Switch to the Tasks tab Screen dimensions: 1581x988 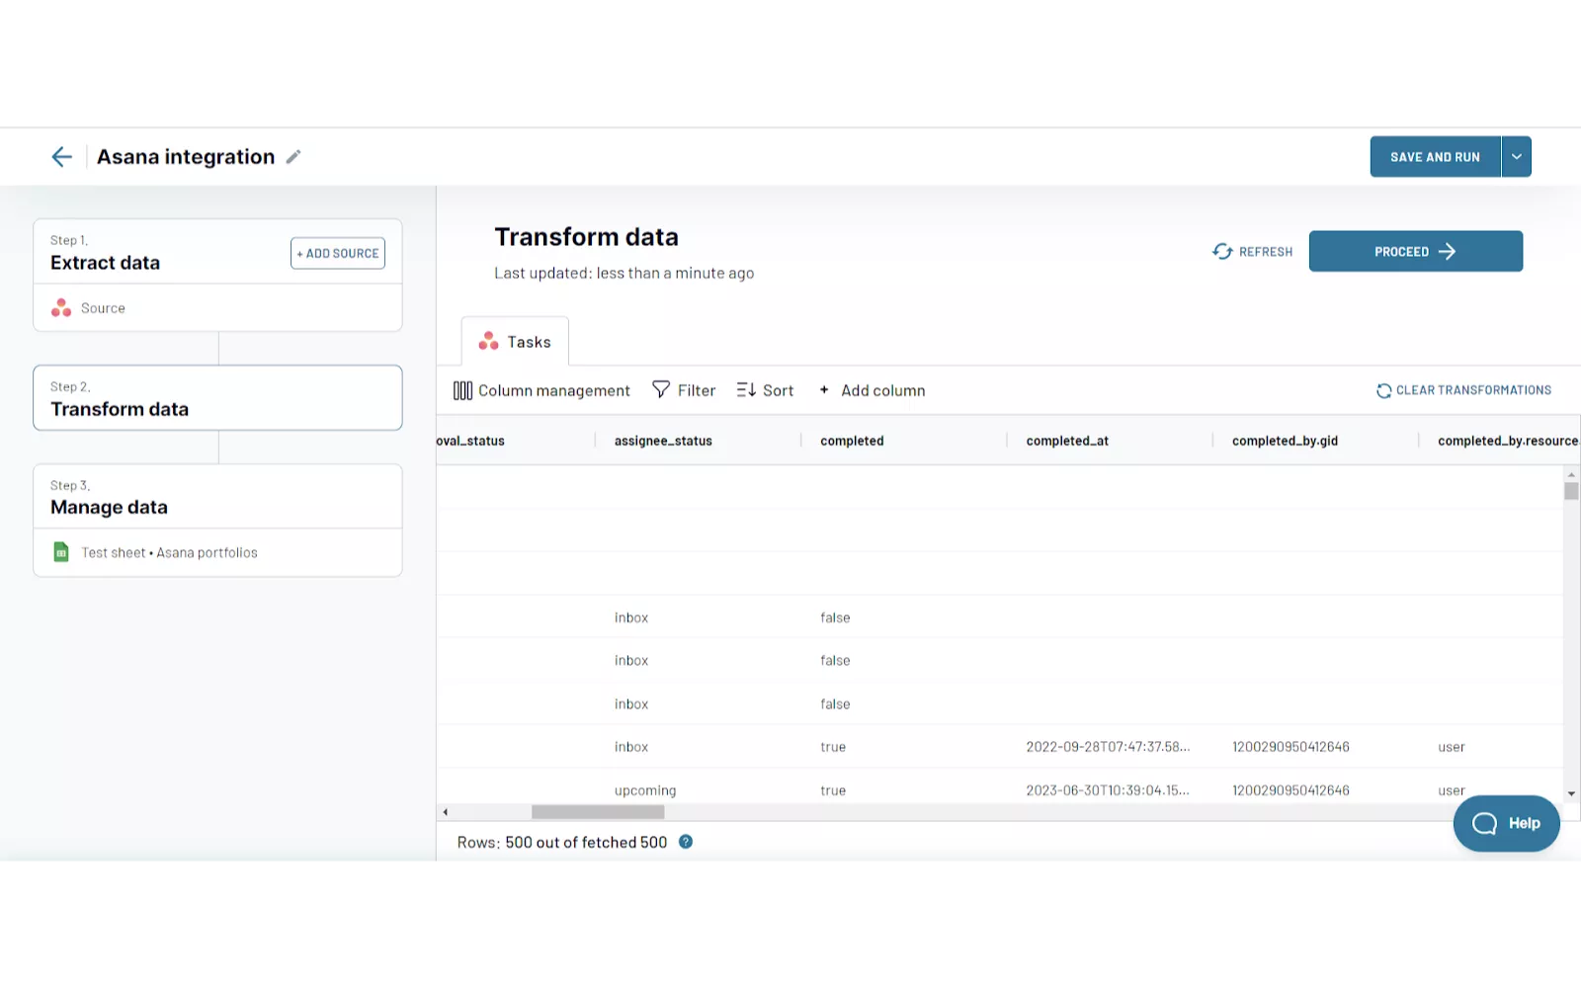[515, 342]
